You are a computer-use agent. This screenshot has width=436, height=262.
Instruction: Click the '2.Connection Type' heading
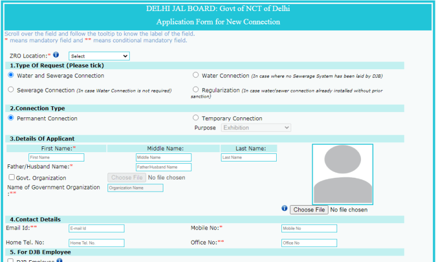point(38,109)
